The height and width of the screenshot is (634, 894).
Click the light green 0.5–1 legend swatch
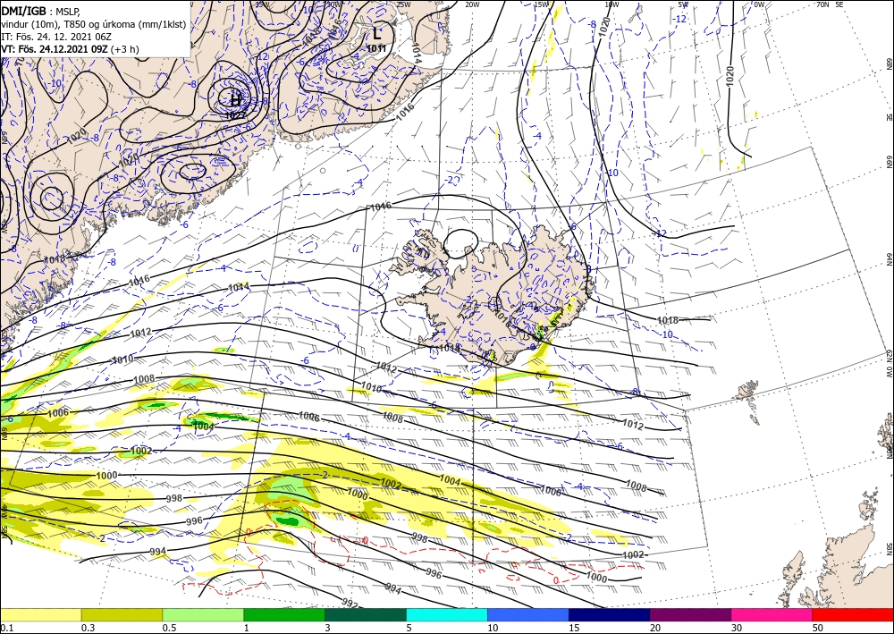tap(203, 614)
